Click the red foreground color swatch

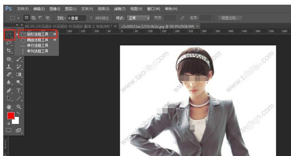(x=11, y=116)
